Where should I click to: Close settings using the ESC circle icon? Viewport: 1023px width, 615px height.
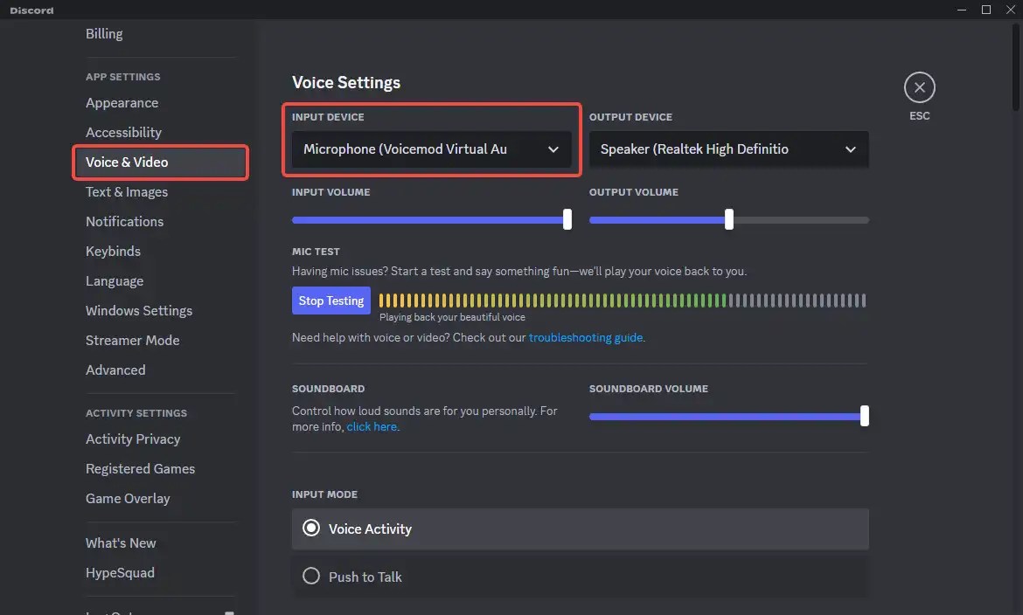tap(919, 87)
